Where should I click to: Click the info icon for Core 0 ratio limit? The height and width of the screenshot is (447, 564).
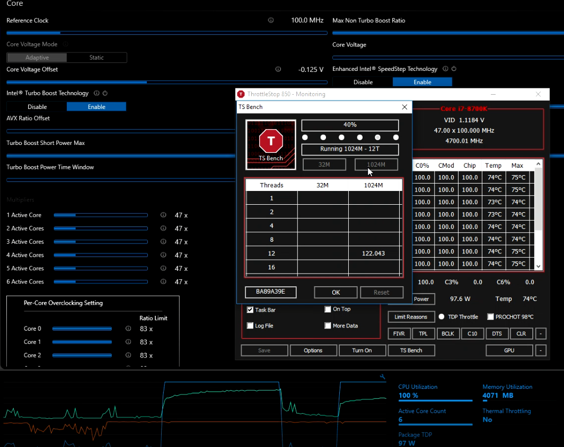(x=128, y=329)
